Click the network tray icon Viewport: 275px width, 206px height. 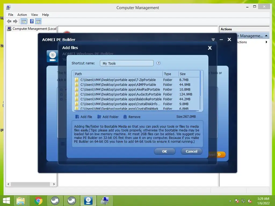(x=243, y=201)
